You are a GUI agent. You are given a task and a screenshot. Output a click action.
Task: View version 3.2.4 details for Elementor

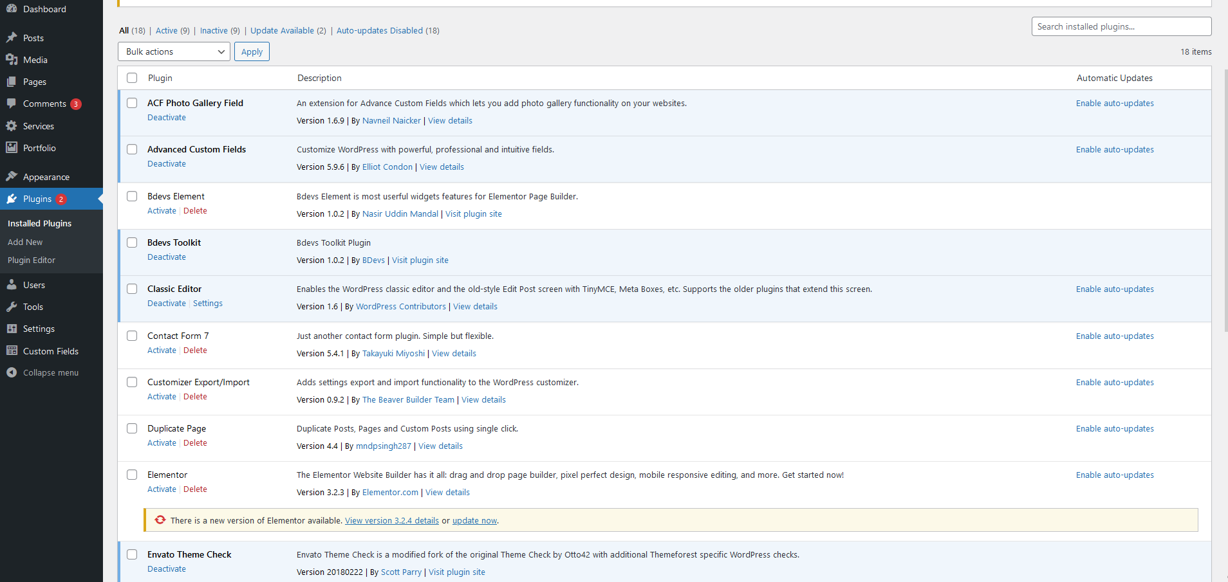[392, 520]
